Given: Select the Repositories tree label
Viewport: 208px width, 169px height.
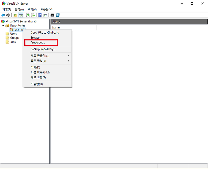Looking at the screenshot, I should pyautogui.click(x=18, y=25).
